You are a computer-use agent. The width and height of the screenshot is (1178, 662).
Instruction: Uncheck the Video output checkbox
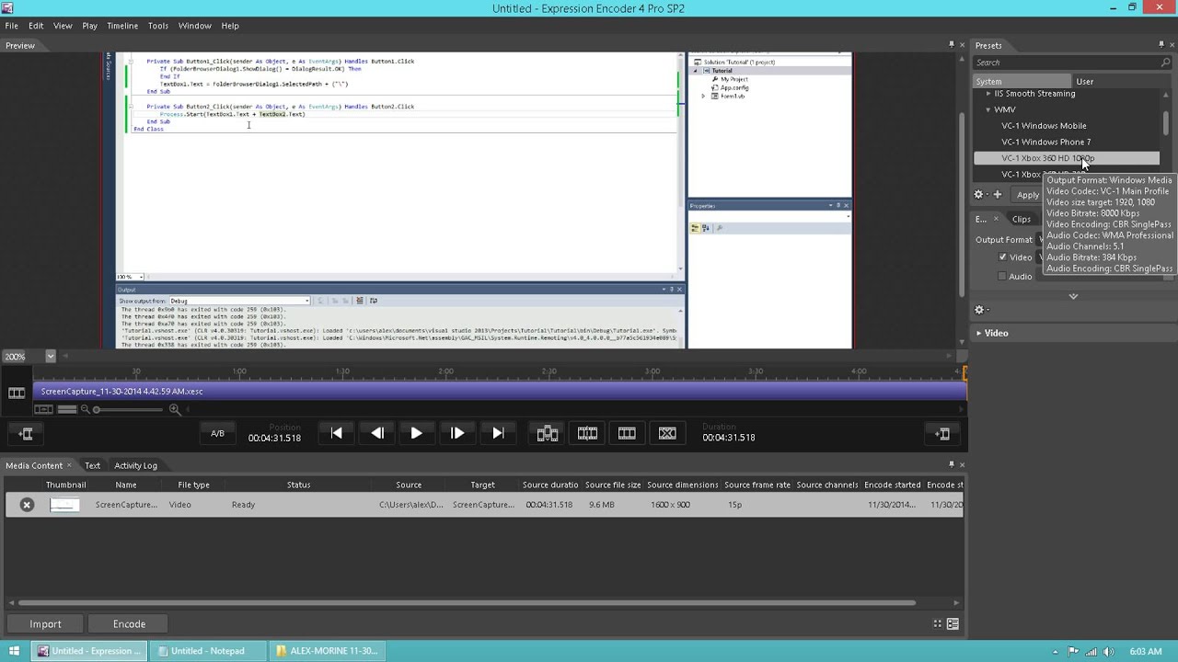point(1002,257)
